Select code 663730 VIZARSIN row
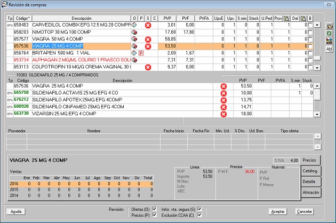The width and height of the screenshot is (336, 223). pyautogui.click(x=159, y=114)
